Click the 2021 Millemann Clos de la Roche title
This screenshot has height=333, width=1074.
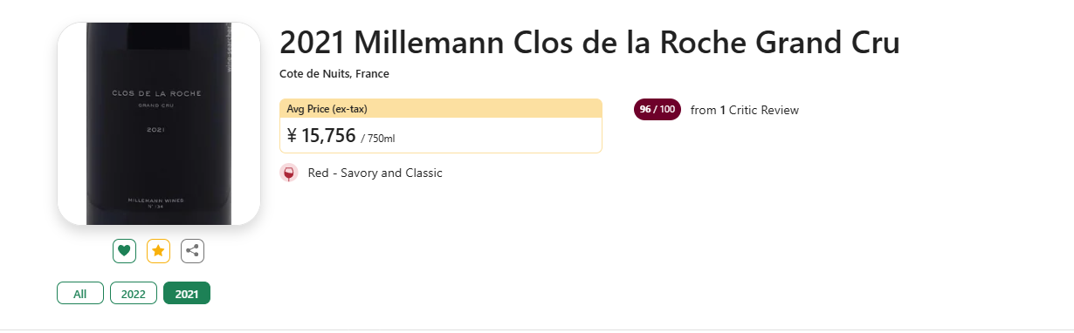(x=589, y=42)
